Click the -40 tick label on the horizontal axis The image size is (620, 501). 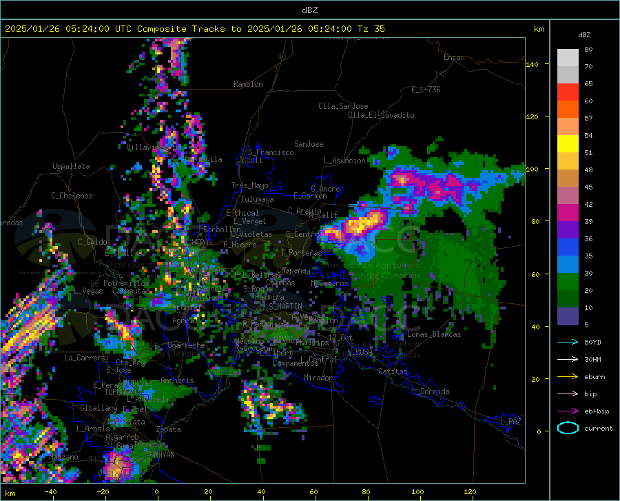pyautogui.click(x=50, y=491)
